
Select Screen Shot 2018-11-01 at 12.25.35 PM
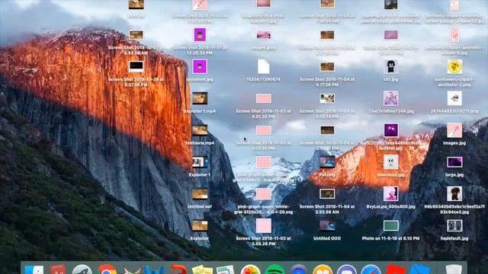coord(200,35)
